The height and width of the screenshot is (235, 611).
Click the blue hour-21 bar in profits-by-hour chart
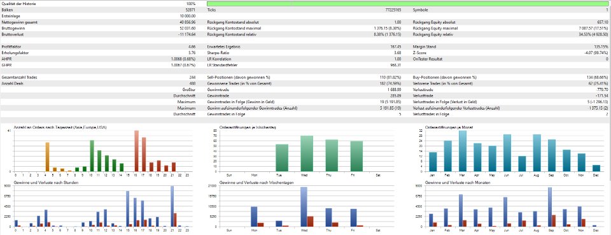[x=172, y=206]
